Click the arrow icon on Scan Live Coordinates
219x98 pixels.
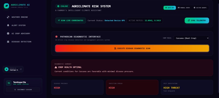(x=59, y=21)
